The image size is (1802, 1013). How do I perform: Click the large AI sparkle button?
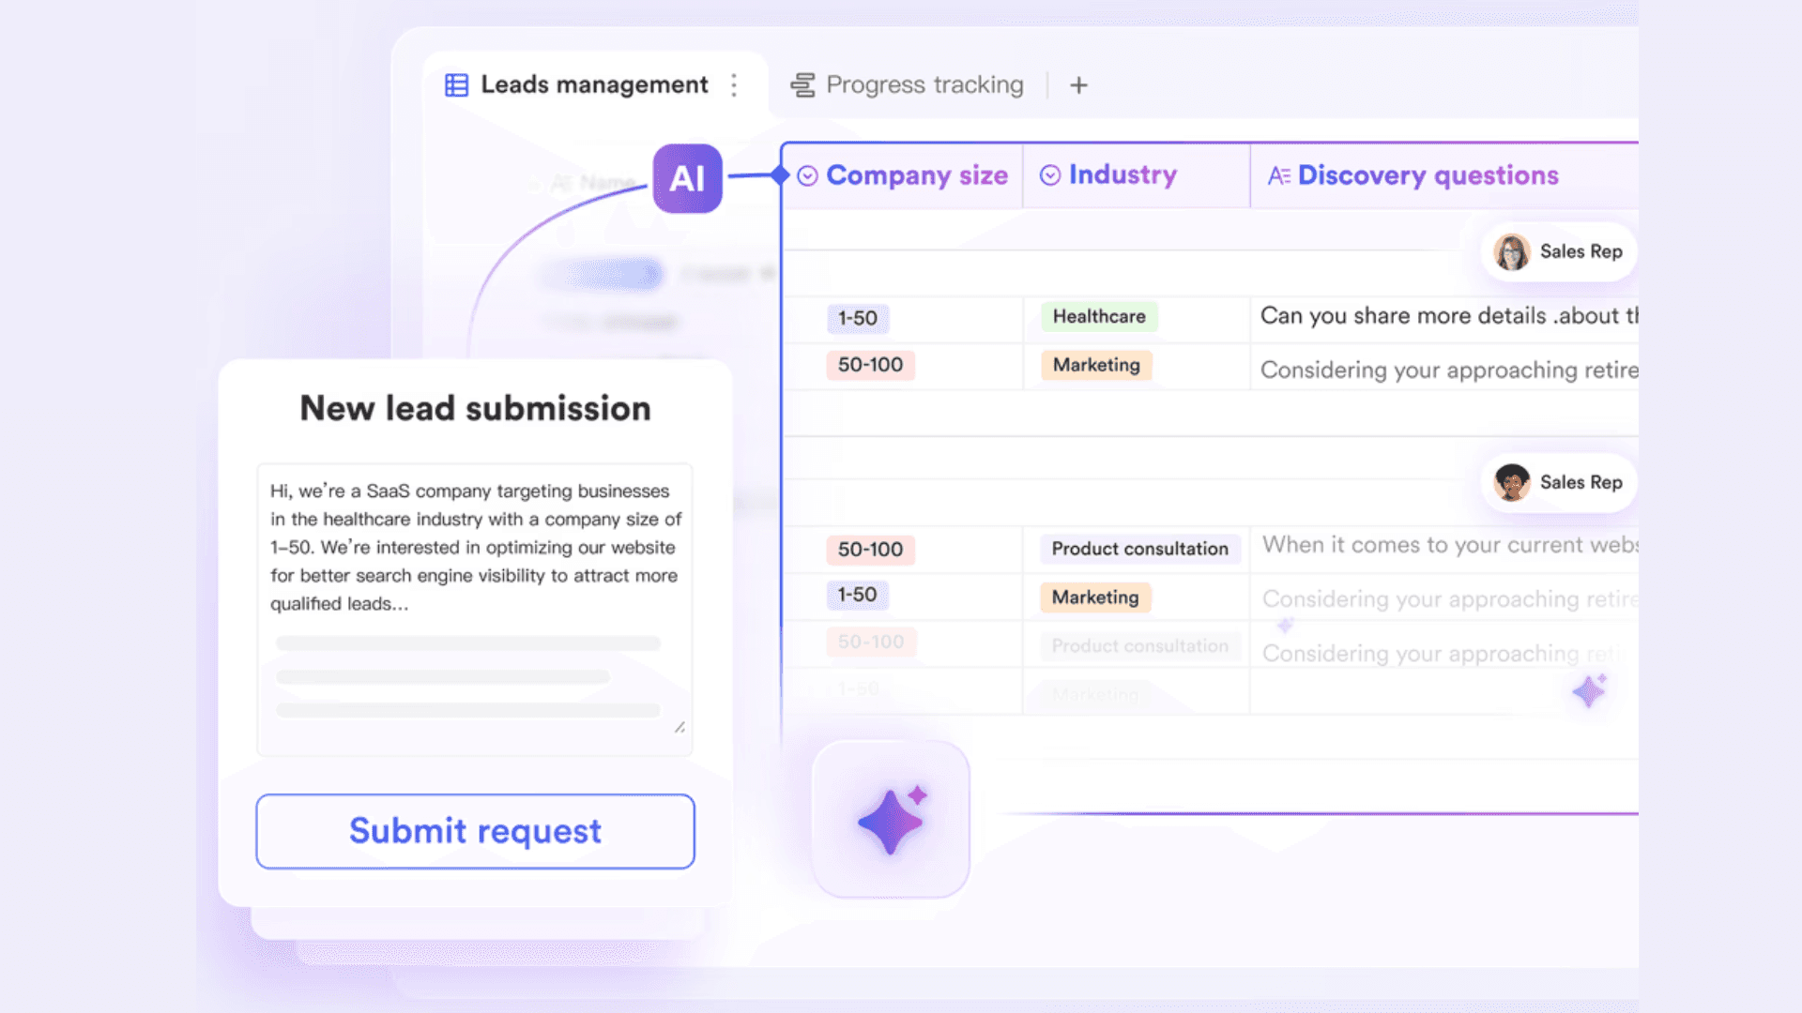(891, 819)
